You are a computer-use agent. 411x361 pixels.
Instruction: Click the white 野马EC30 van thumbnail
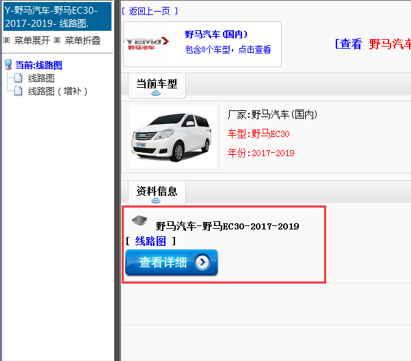pos(172,136)
